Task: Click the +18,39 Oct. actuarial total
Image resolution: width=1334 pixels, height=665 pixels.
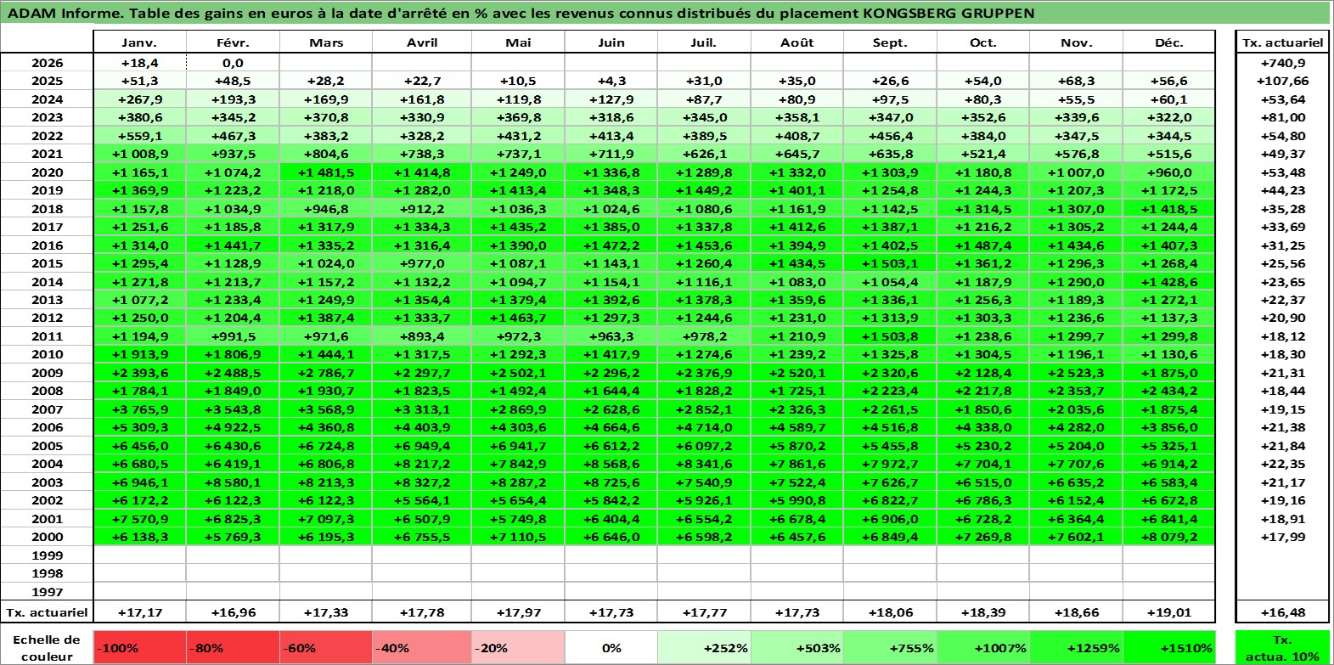Action: 982,612
